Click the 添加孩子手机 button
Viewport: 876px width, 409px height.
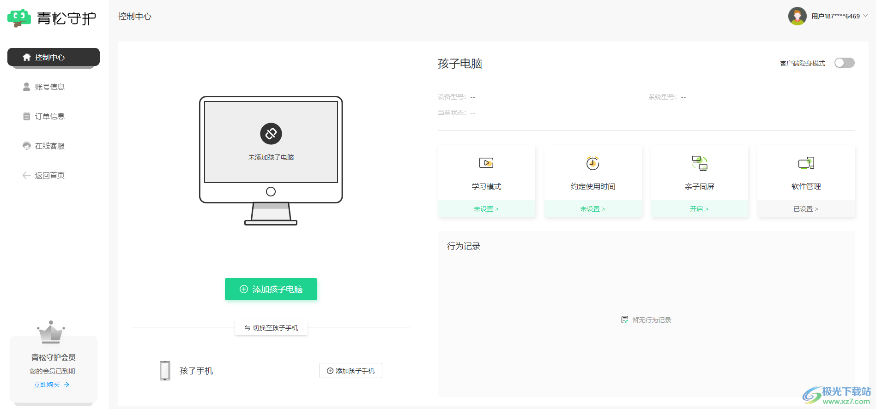pos(350,371)
